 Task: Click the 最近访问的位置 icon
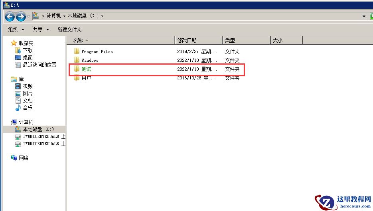click(x=18, y=65)
